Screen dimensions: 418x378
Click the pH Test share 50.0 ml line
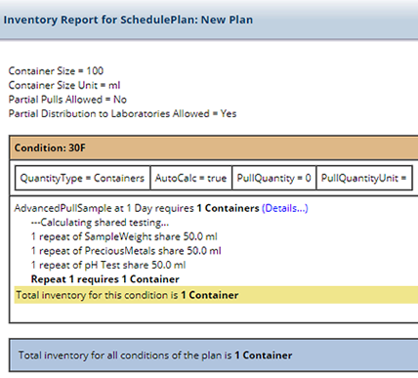point(108,265)
